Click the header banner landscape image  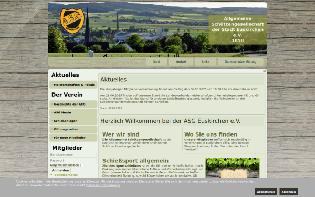157,29
